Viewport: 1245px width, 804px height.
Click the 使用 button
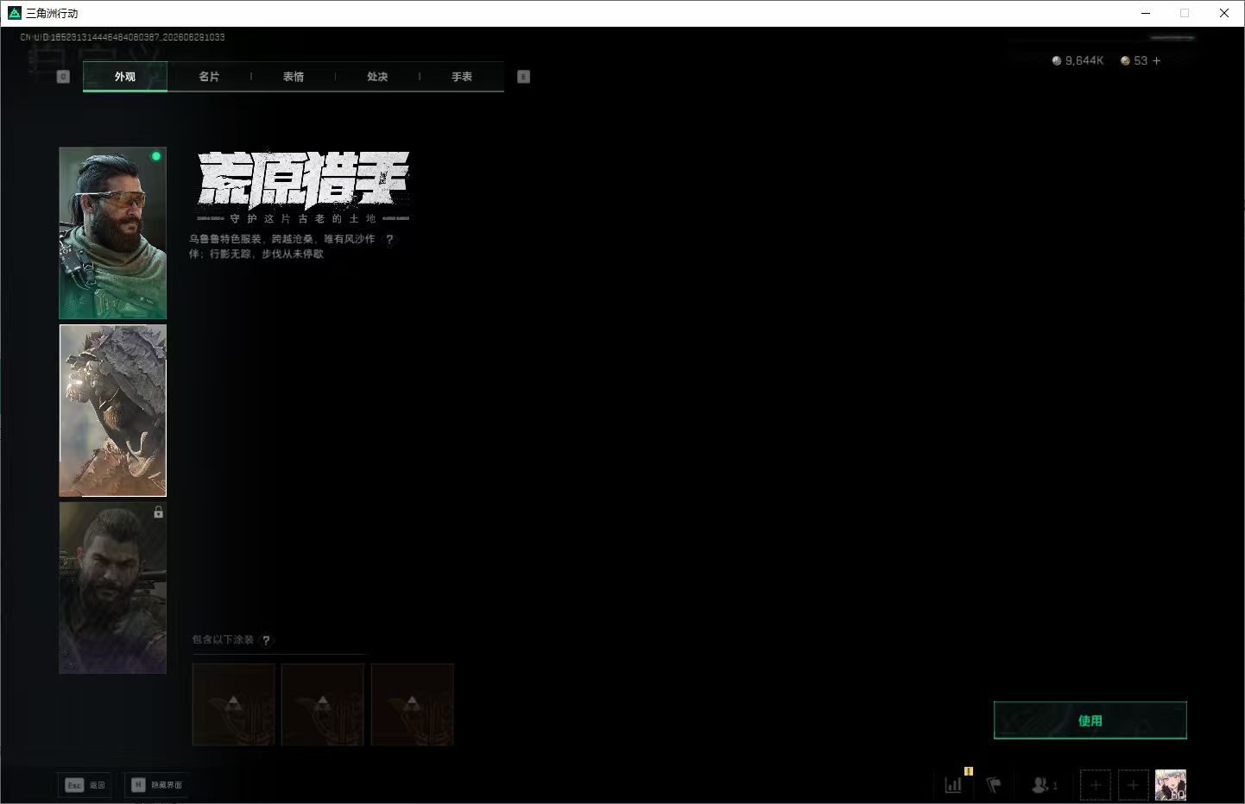1090,720
